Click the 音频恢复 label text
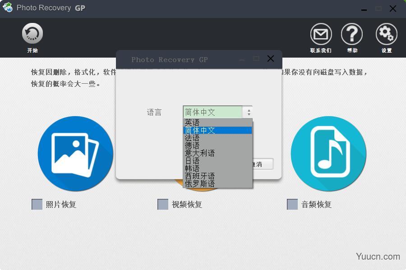This screenshot has height=270, width=406. (x=316, y=204)
